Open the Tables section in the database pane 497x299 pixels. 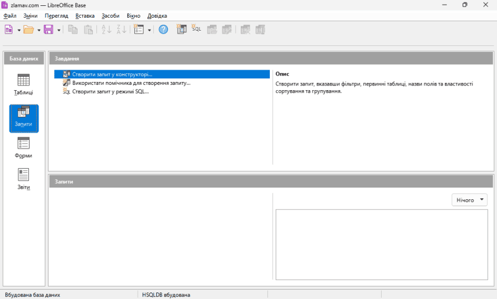24,84
